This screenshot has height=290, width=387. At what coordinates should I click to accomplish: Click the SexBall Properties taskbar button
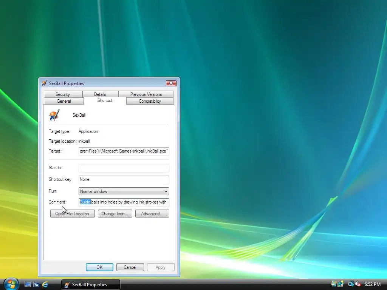click(90, 285)
